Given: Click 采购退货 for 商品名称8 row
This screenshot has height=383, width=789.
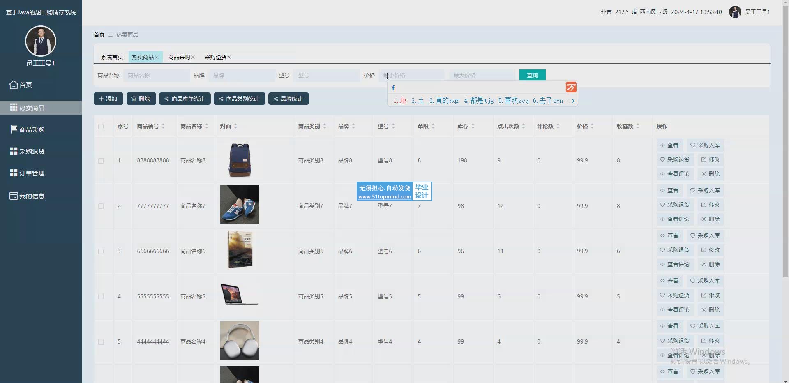Looking at the screenshot, I should point(675,159).
